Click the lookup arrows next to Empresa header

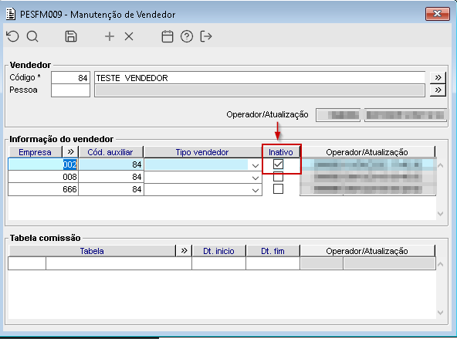[70, 152]
